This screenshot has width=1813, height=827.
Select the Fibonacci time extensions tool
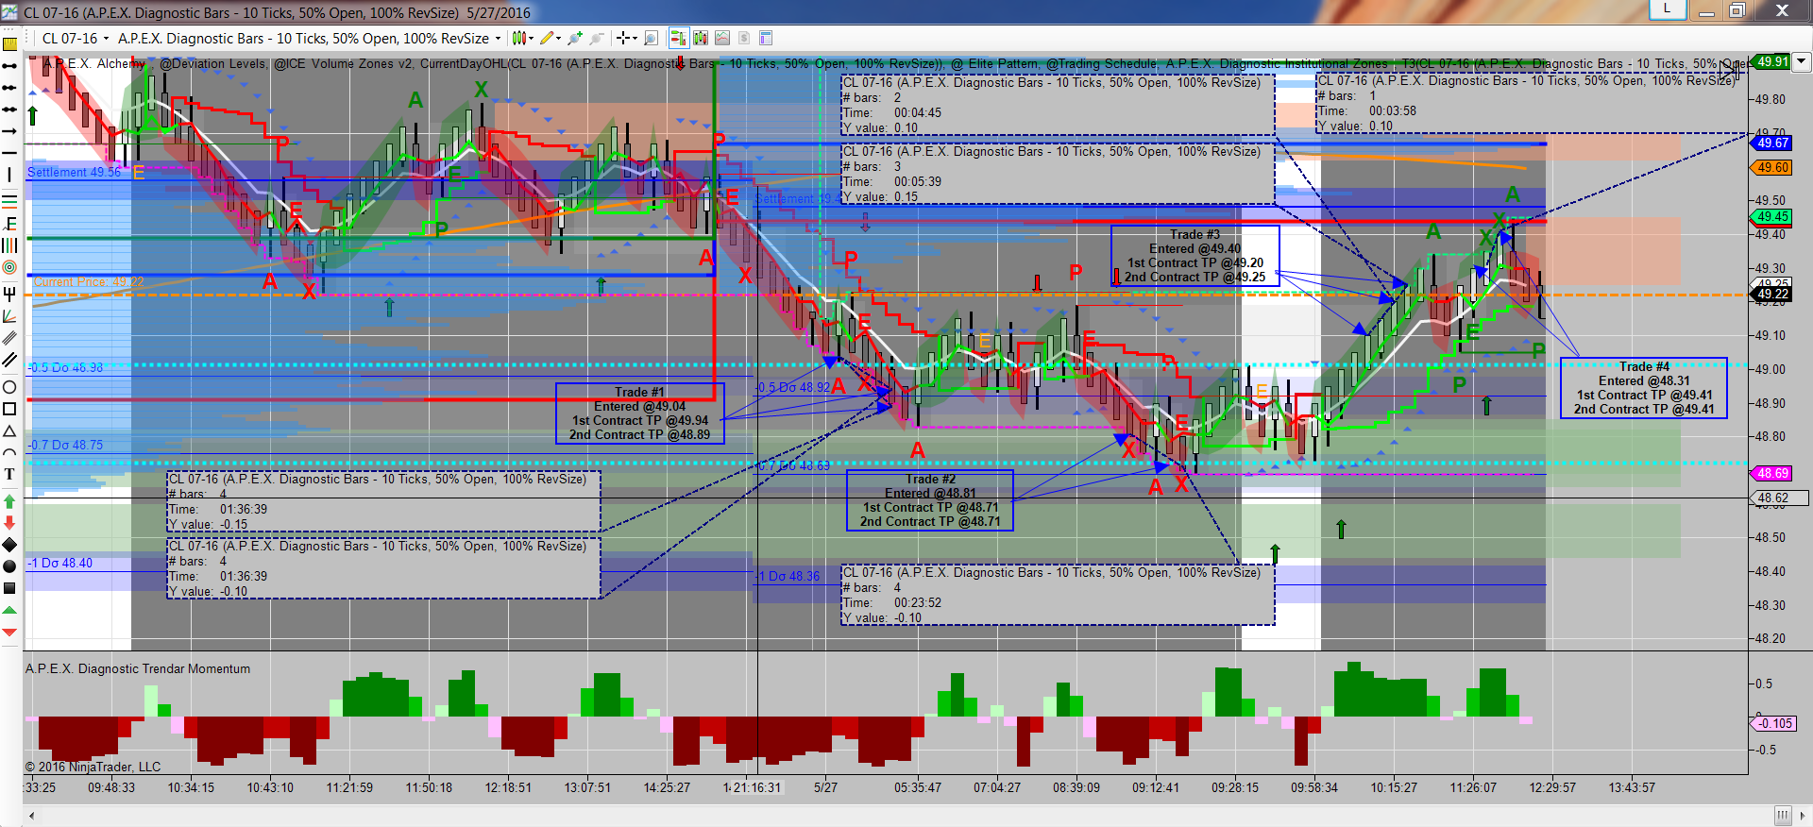tap(9, 245)
